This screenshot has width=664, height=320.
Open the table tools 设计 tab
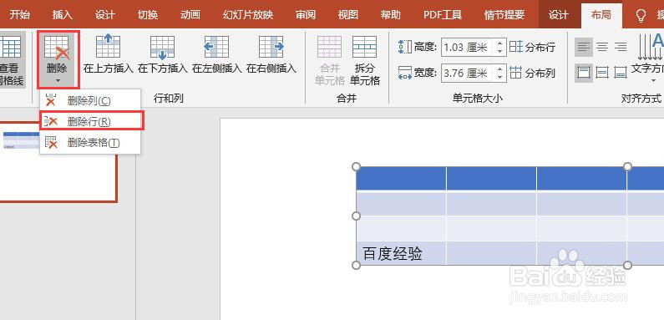tap(558, 14)
